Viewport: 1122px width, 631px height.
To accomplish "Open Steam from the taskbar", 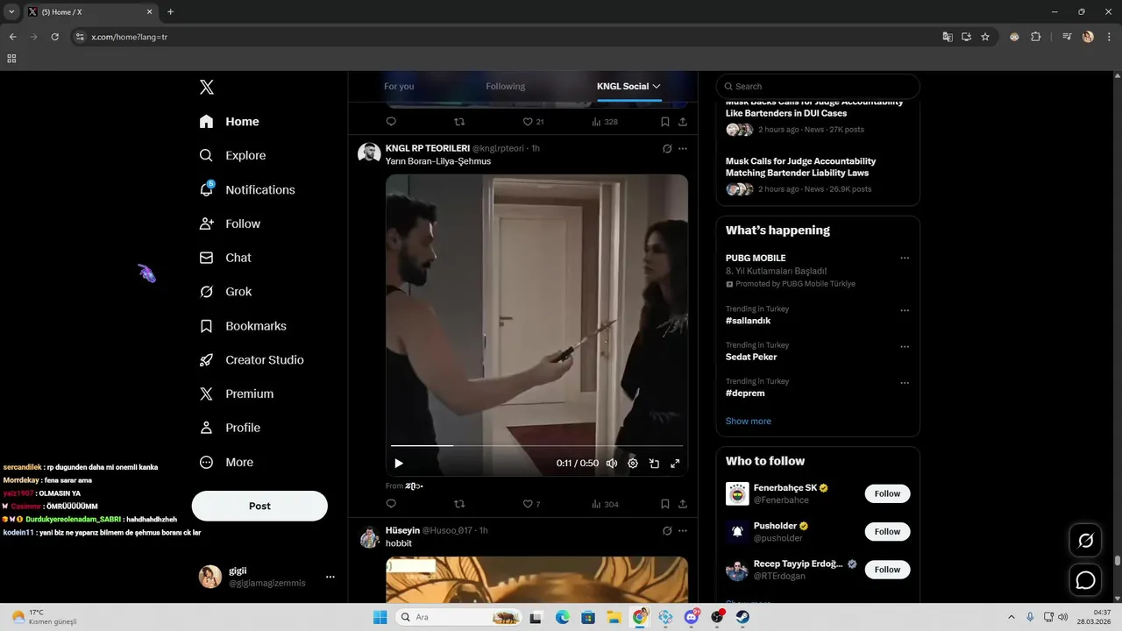I will pyautogui.click(x=742, y=617).
